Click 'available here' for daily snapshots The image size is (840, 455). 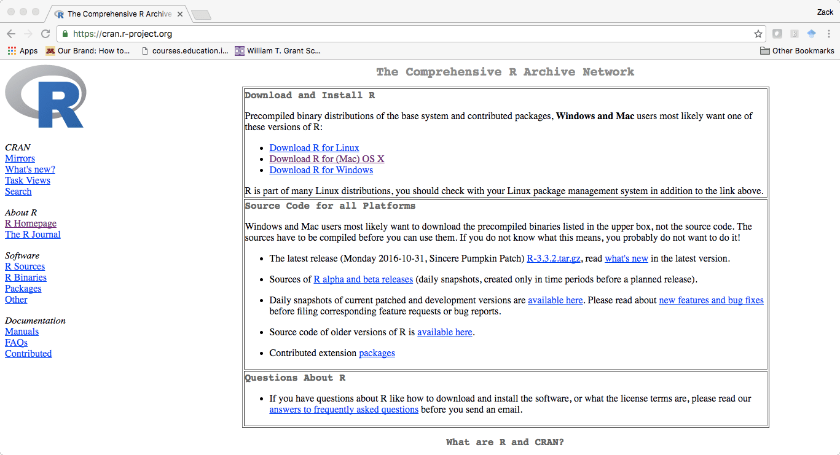[555, 300]
